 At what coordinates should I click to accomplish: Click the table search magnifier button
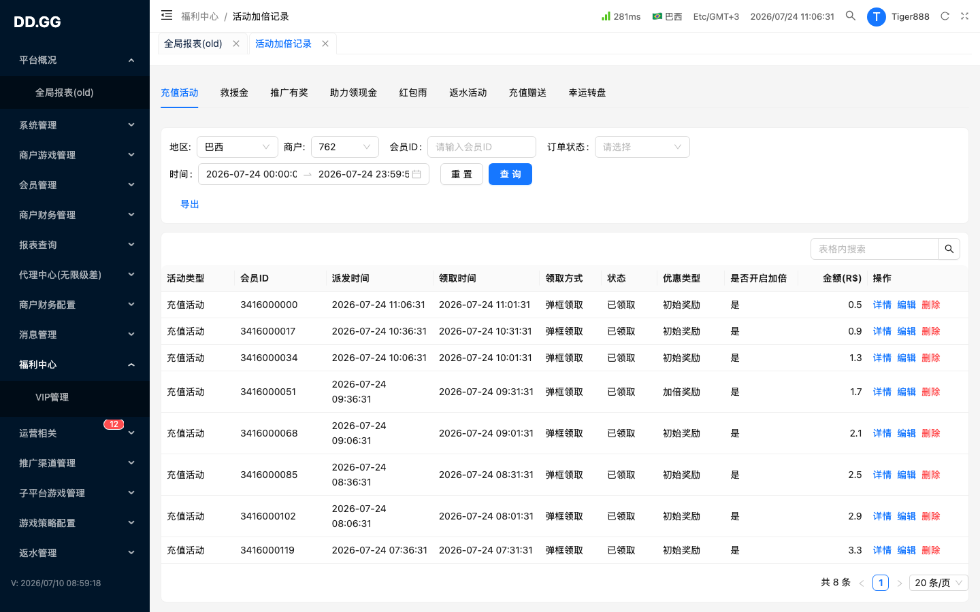[x=949, y=249]
